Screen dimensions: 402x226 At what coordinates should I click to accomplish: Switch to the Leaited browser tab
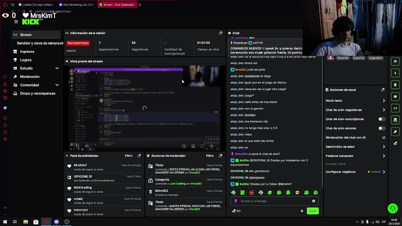point(36,5)
